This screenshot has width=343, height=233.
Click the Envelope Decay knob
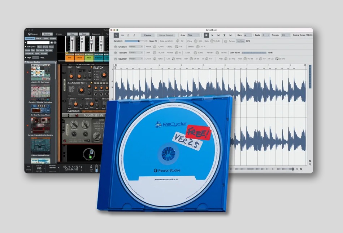coord(176,47)
